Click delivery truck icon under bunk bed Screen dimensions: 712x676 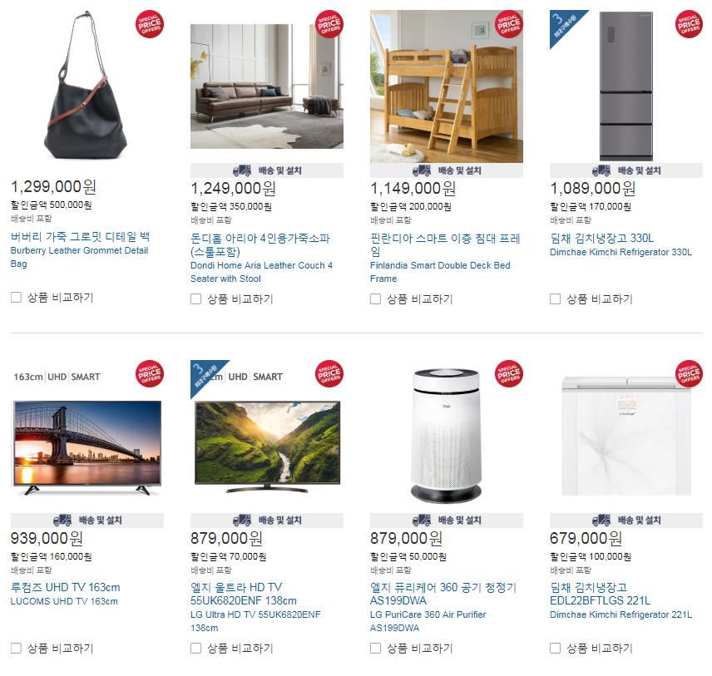point(422,170)
